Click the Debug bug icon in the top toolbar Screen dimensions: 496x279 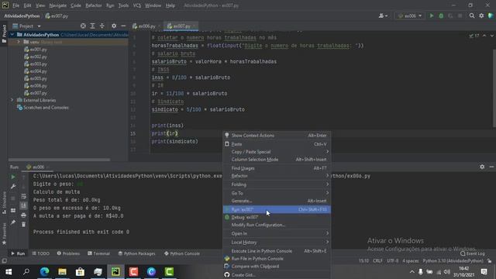441,15
